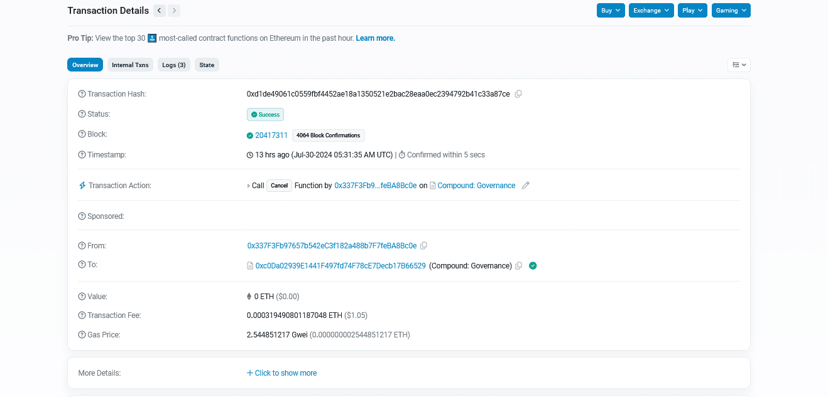Screen dimensions: 828x397
Task: Click the contract file icon before To address
Action: coord(250,266)
